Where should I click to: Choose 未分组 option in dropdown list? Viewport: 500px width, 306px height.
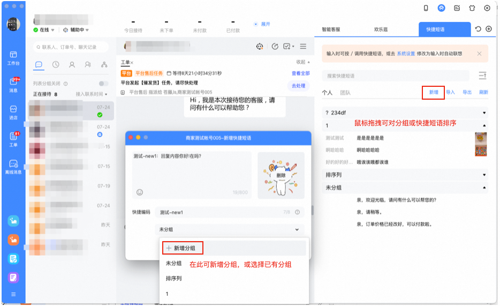[x=174, y=263]
